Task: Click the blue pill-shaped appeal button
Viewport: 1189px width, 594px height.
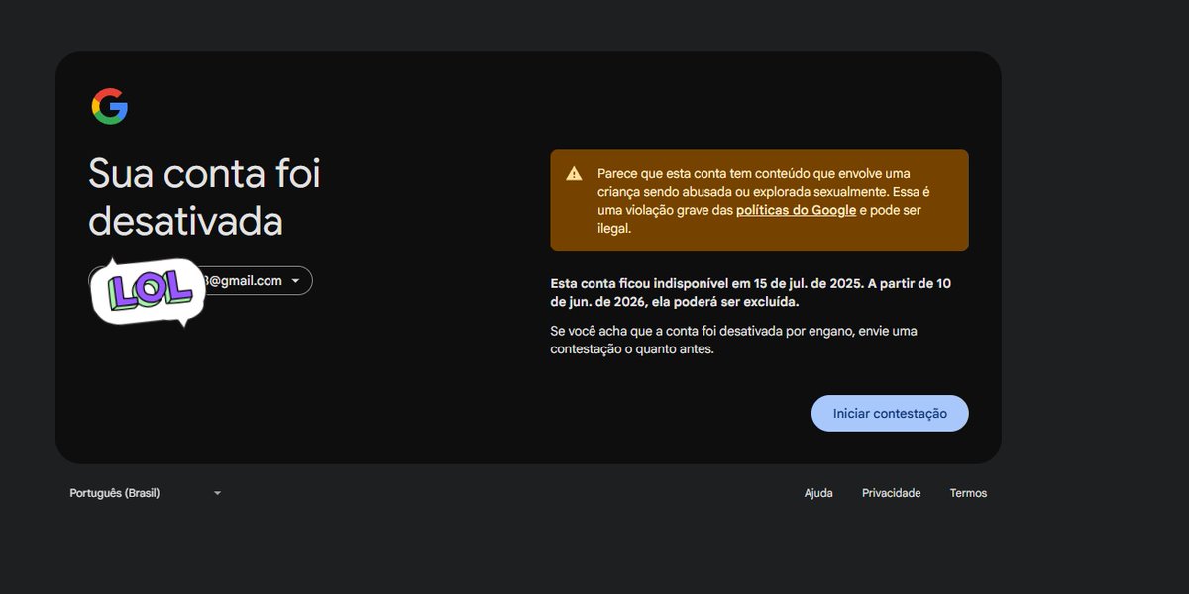Action: [x=889, y=413]
